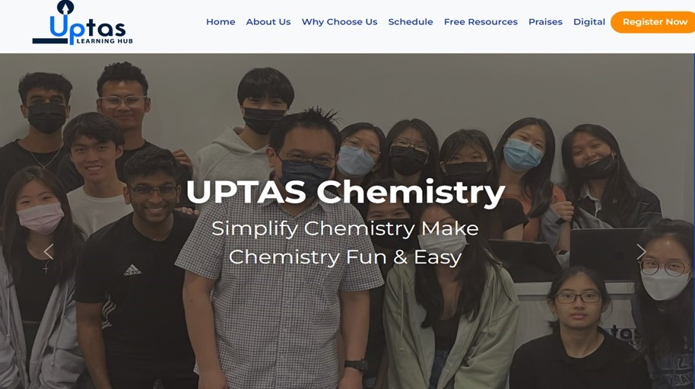Click the blue underline bar in logo
This screenshot has height=389, width=695.
pos(50,41)
